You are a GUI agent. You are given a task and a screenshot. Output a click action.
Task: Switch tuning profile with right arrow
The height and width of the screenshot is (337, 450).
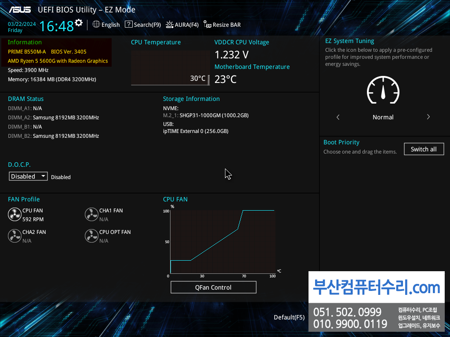coord(428,117)
